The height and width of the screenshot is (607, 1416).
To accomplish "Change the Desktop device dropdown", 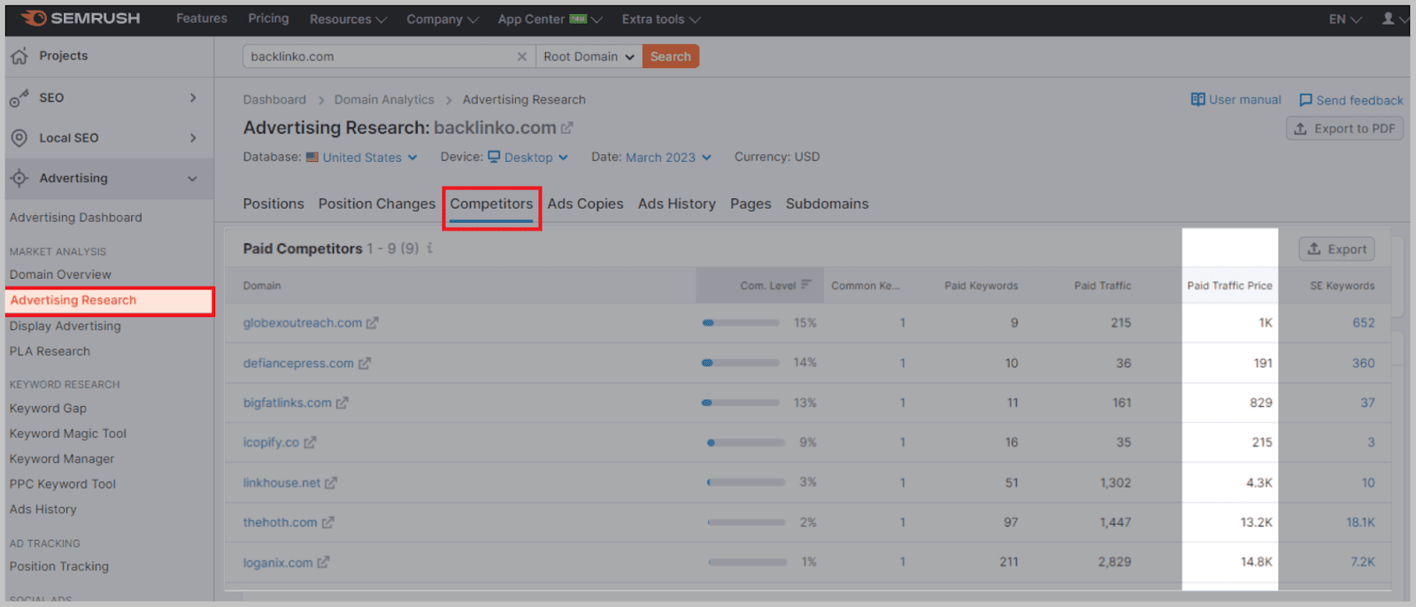I will click(x=536, y=158).
